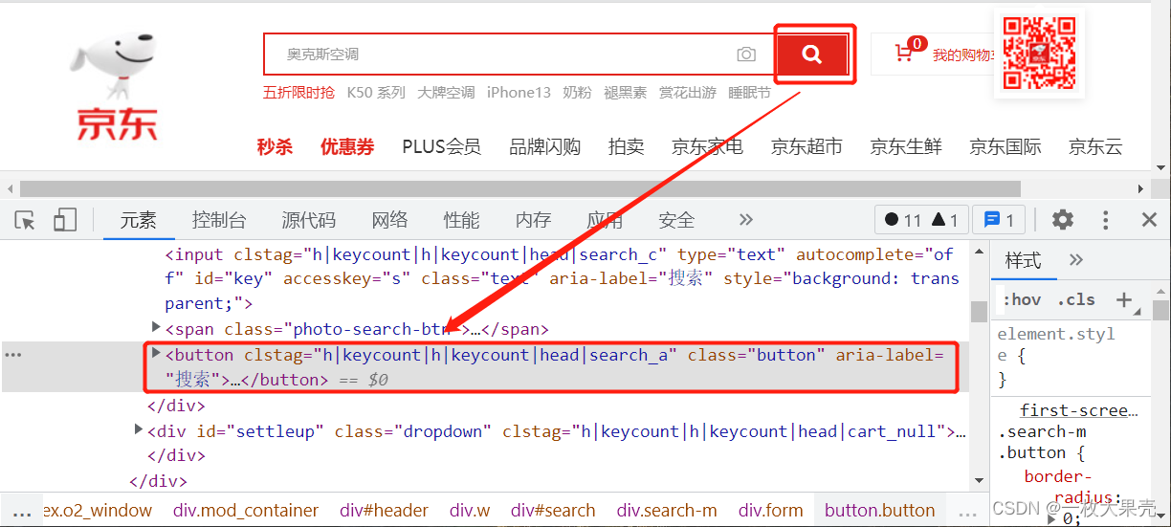1171x527 pixels.
Task: Open the 品牌闪购 navigation link
Action: pyautogui.click(x=544, y=147)
